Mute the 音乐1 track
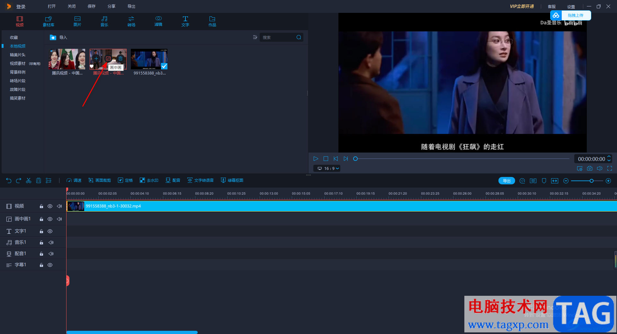 pyautogui.click(x=51, y=242)
